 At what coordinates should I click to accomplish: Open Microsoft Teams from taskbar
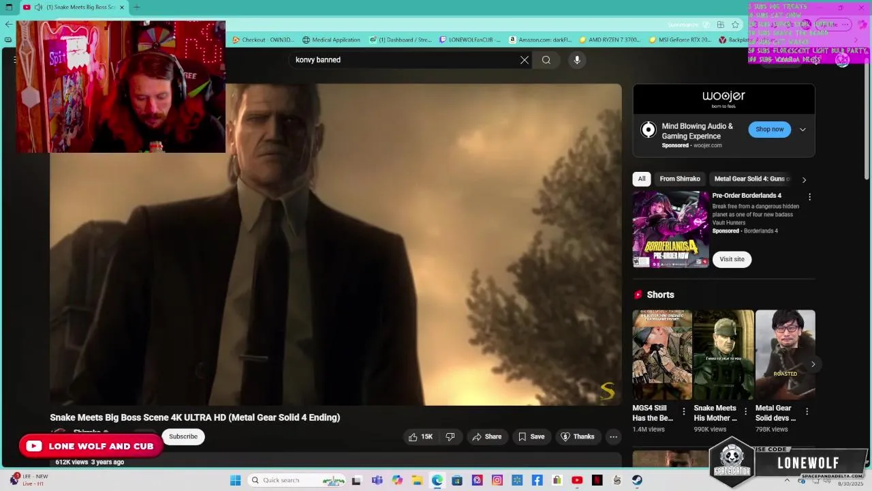click(x=377, y=480)
